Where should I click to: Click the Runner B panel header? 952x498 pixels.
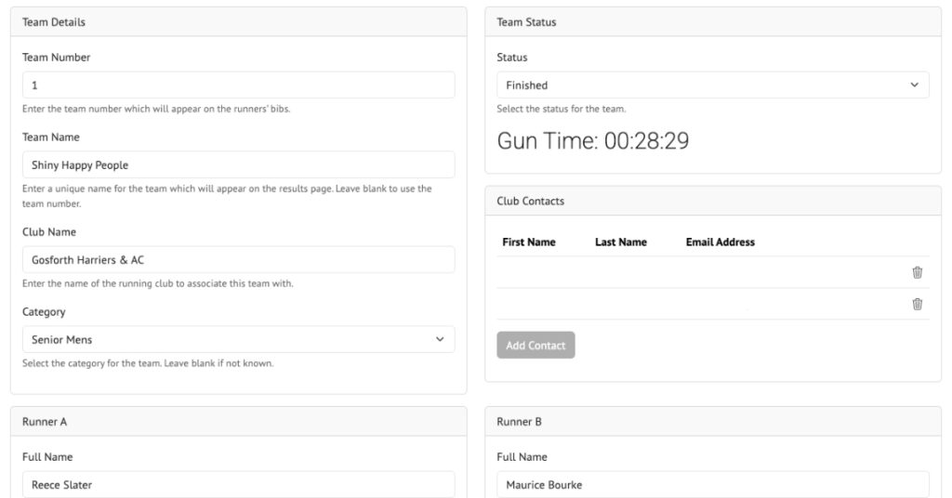713,422
